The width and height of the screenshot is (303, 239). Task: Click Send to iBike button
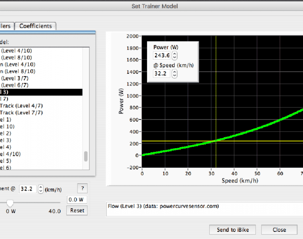coord(234,230)
